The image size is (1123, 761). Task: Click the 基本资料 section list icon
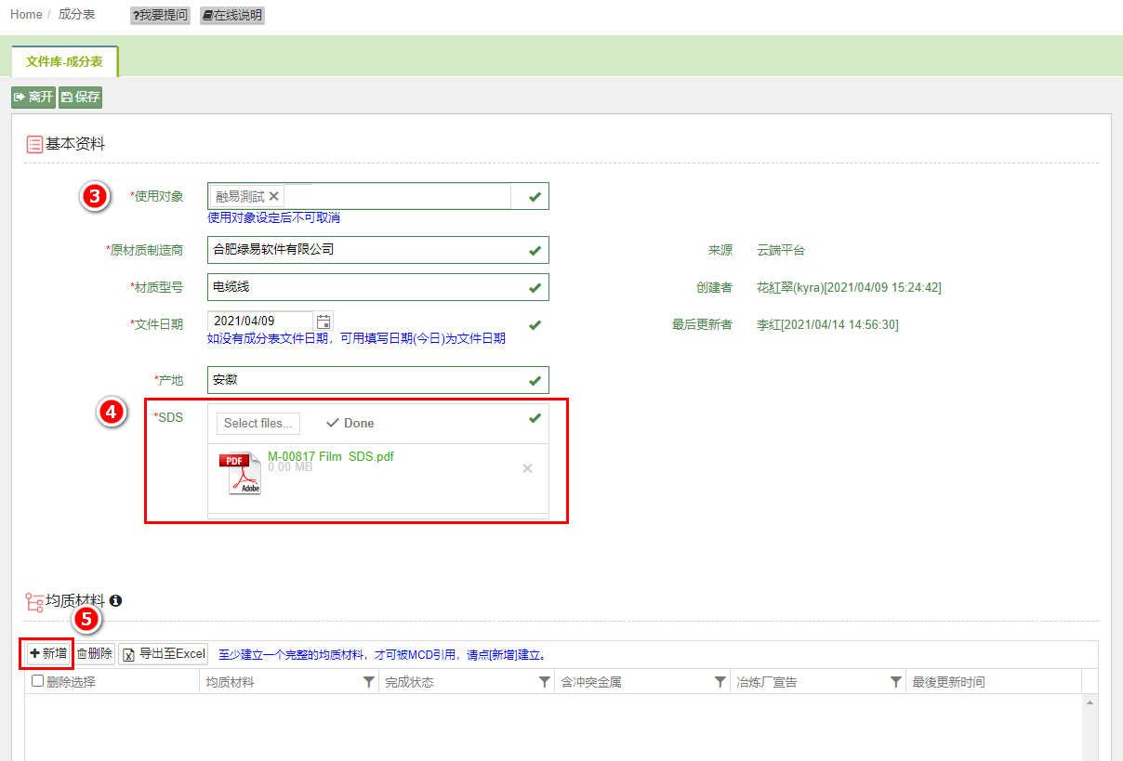coord(34,144)
